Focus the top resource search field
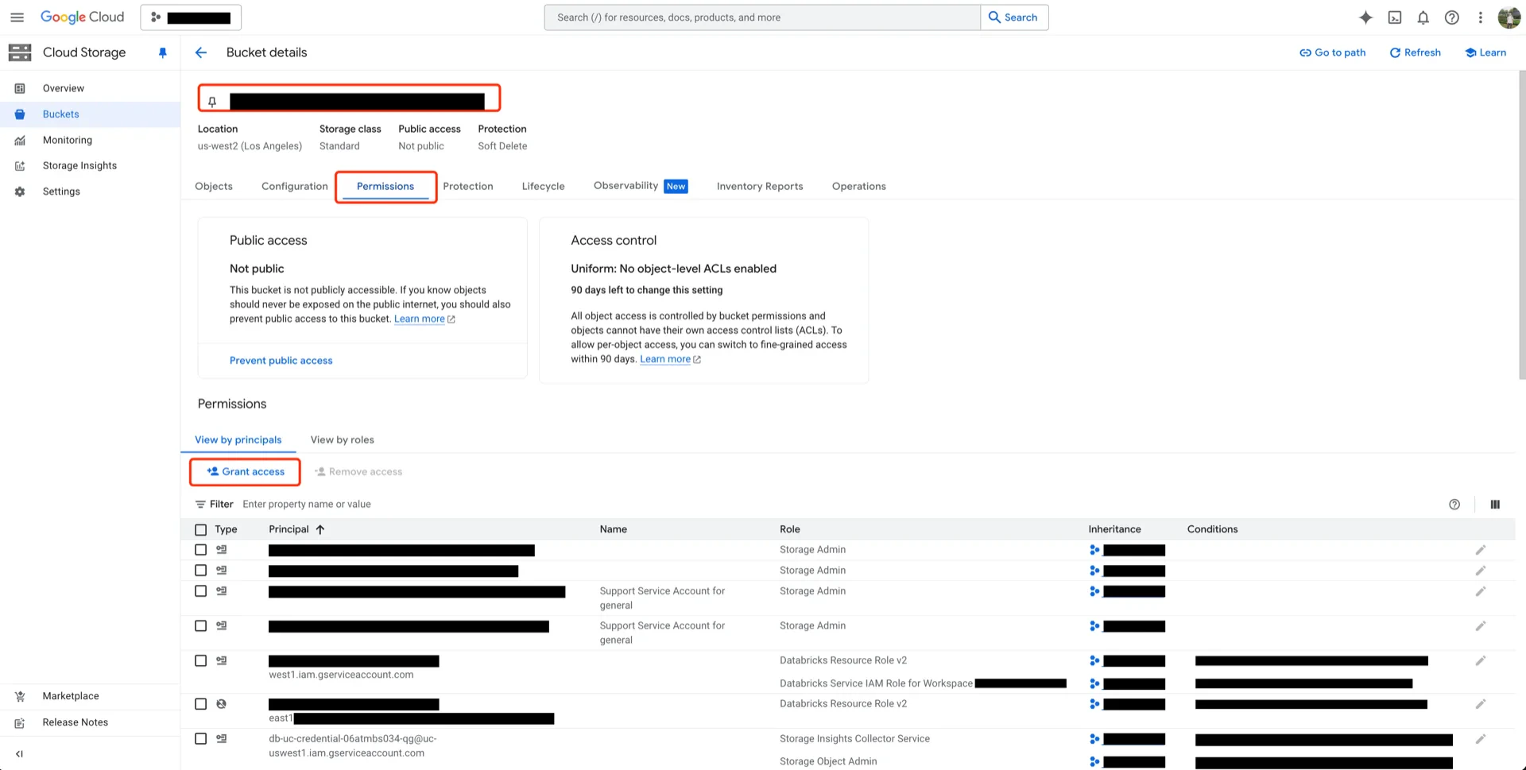Viewport: 1526px width, 770px height. pos(763,17)
